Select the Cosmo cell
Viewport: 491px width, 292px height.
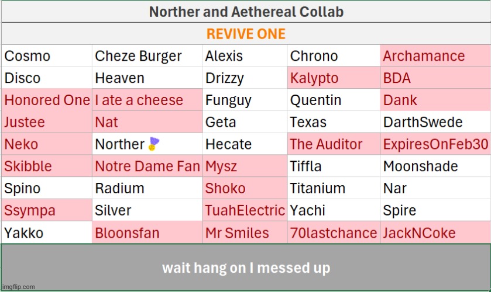tap(47, 56)
